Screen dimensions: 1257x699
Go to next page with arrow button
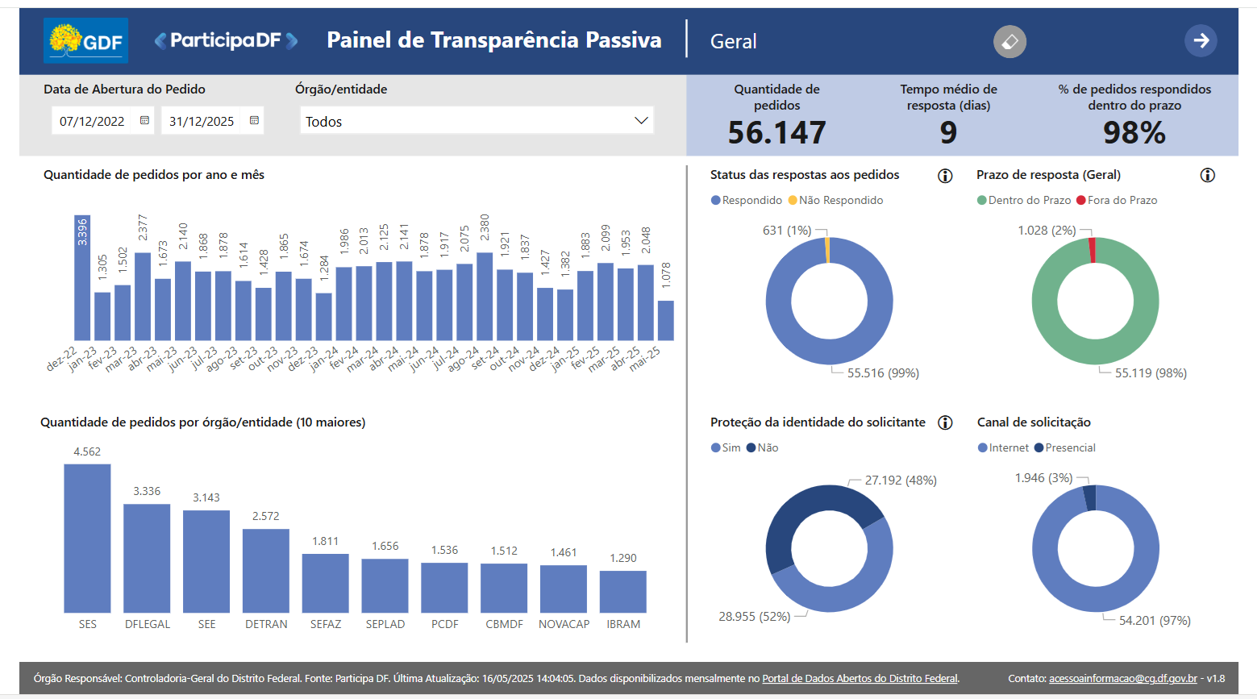point(1201,41)
